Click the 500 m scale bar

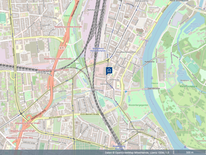[190, 152]
